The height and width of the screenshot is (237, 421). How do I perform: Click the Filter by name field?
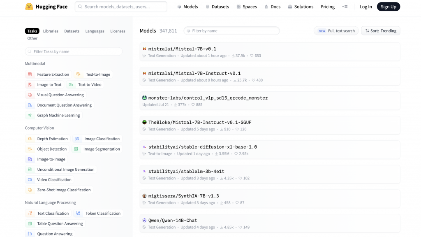(231, 30)
